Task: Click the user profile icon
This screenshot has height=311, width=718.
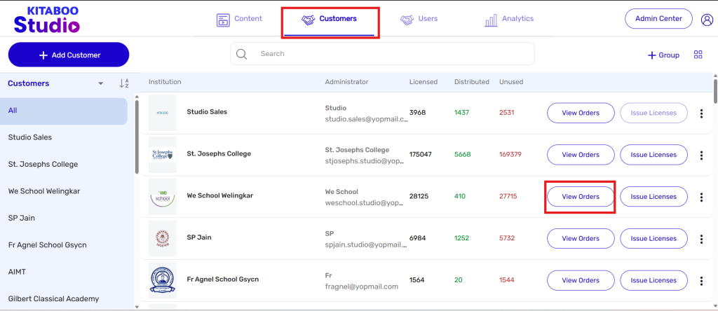Action: point(707,20)
